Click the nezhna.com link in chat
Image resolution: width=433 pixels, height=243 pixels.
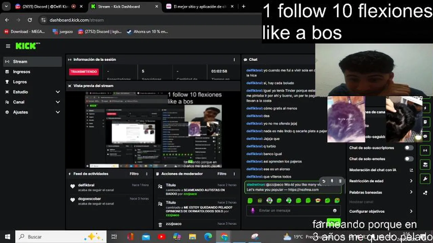(x=303, y=190)
